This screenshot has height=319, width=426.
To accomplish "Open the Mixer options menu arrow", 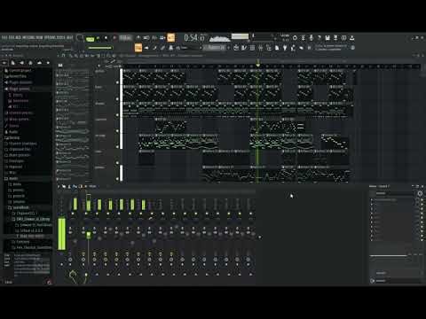I will [x=59, y=186].
